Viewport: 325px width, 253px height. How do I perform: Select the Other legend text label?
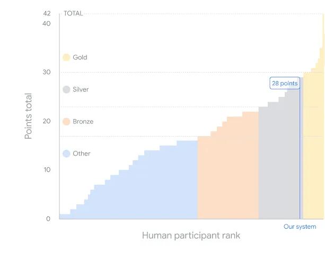[82, 153]
